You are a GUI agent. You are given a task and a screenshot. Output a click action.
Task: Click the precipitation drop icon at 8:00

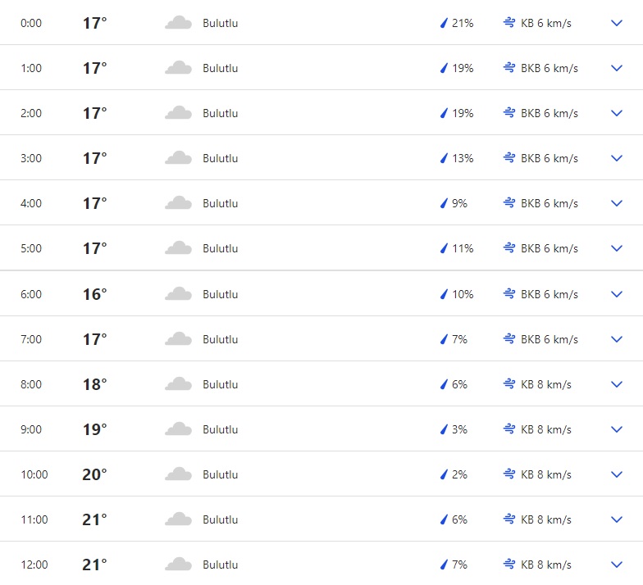click(x=444, y=384)
